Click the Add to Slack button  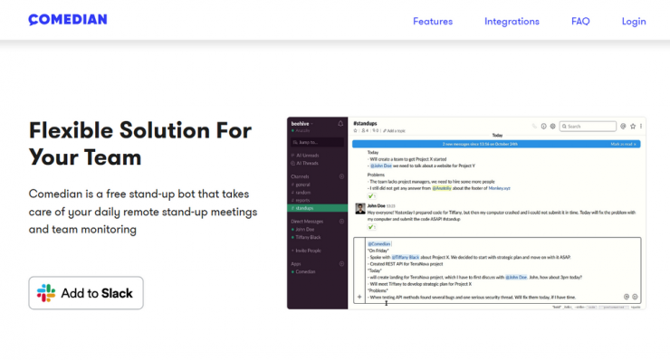click(x=86, y=293)
